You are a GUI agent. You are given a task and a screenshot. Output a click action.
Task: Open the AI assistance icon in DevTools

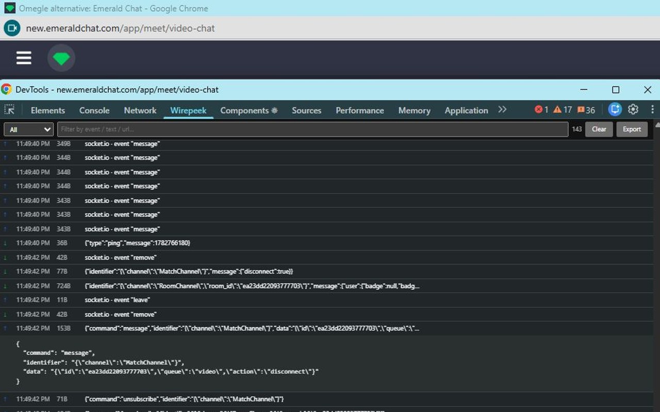coord(615,109)
